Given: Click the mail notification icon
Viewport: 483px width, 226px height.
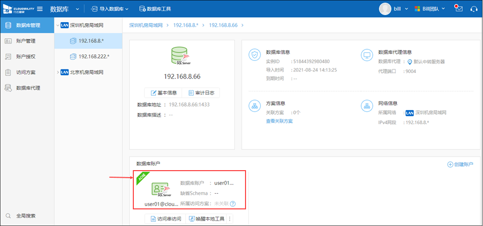Looking at the screenshot, I should [458, 9].
